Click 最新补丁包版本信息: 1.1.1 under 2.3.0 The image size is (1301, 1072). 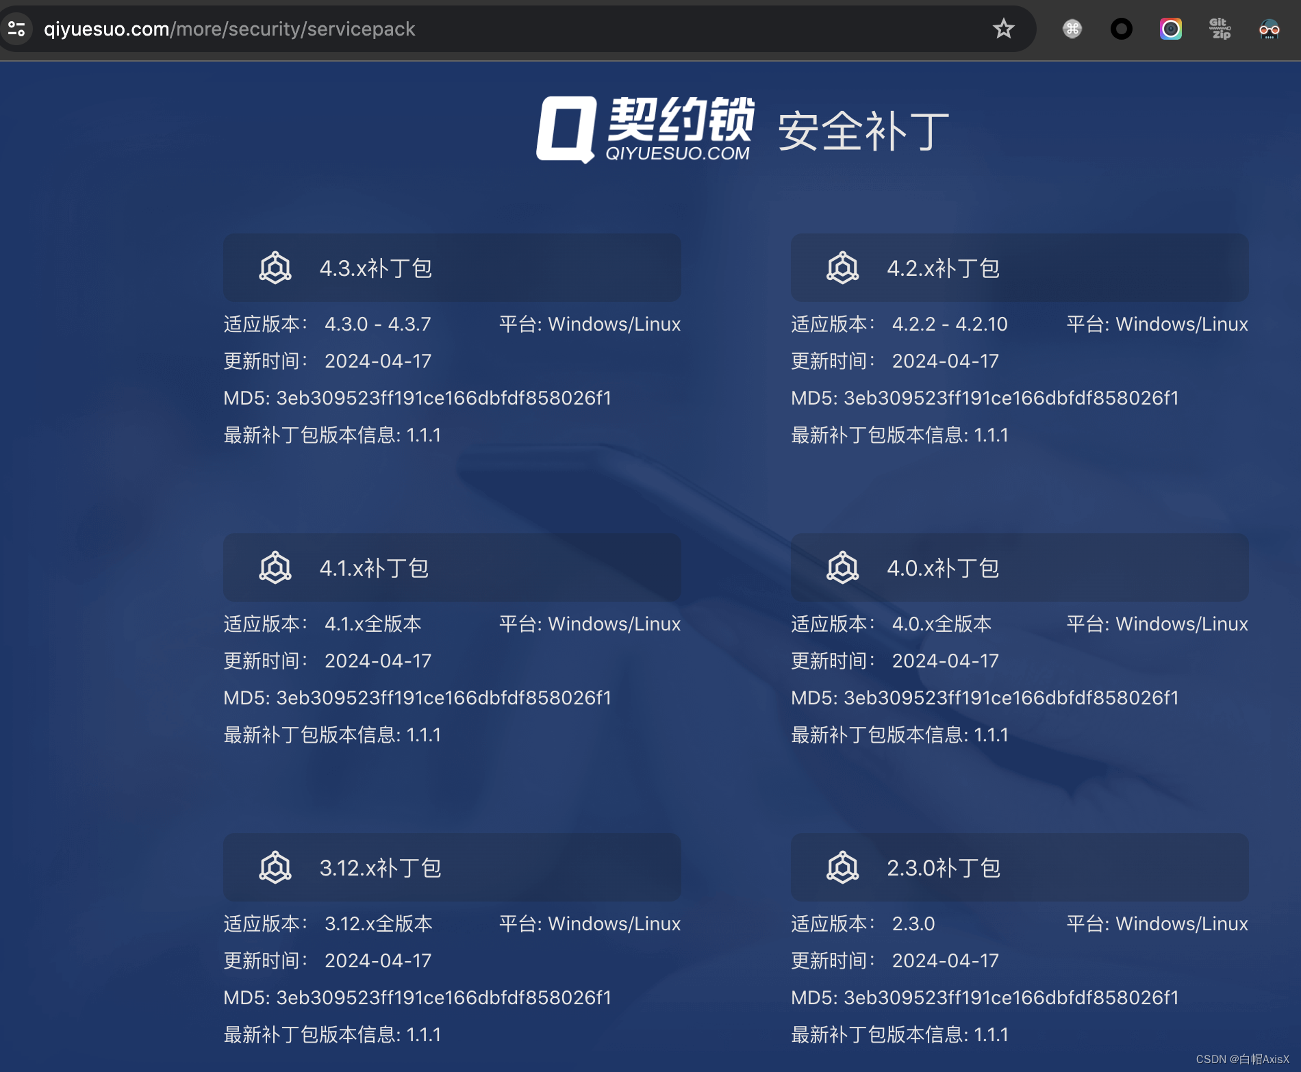coord(900,1034)
